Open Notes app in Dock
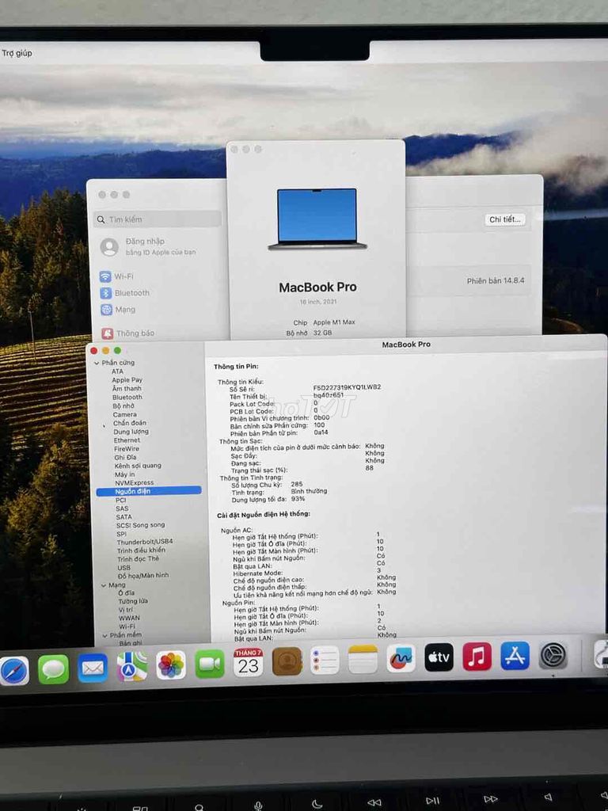The image size is (608, 811). [x=363, y=659]
